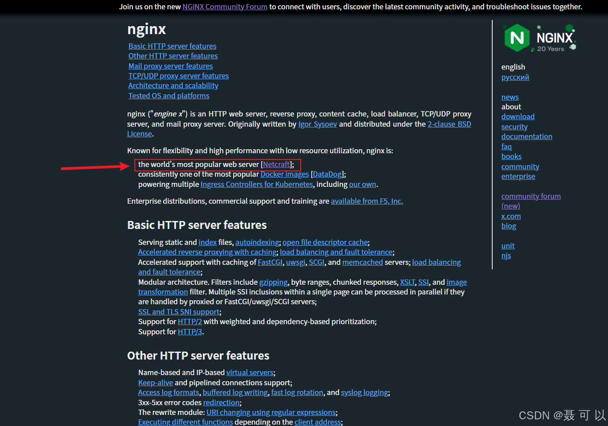
Task: Open the gzipping link
Action: pos(274,282)
